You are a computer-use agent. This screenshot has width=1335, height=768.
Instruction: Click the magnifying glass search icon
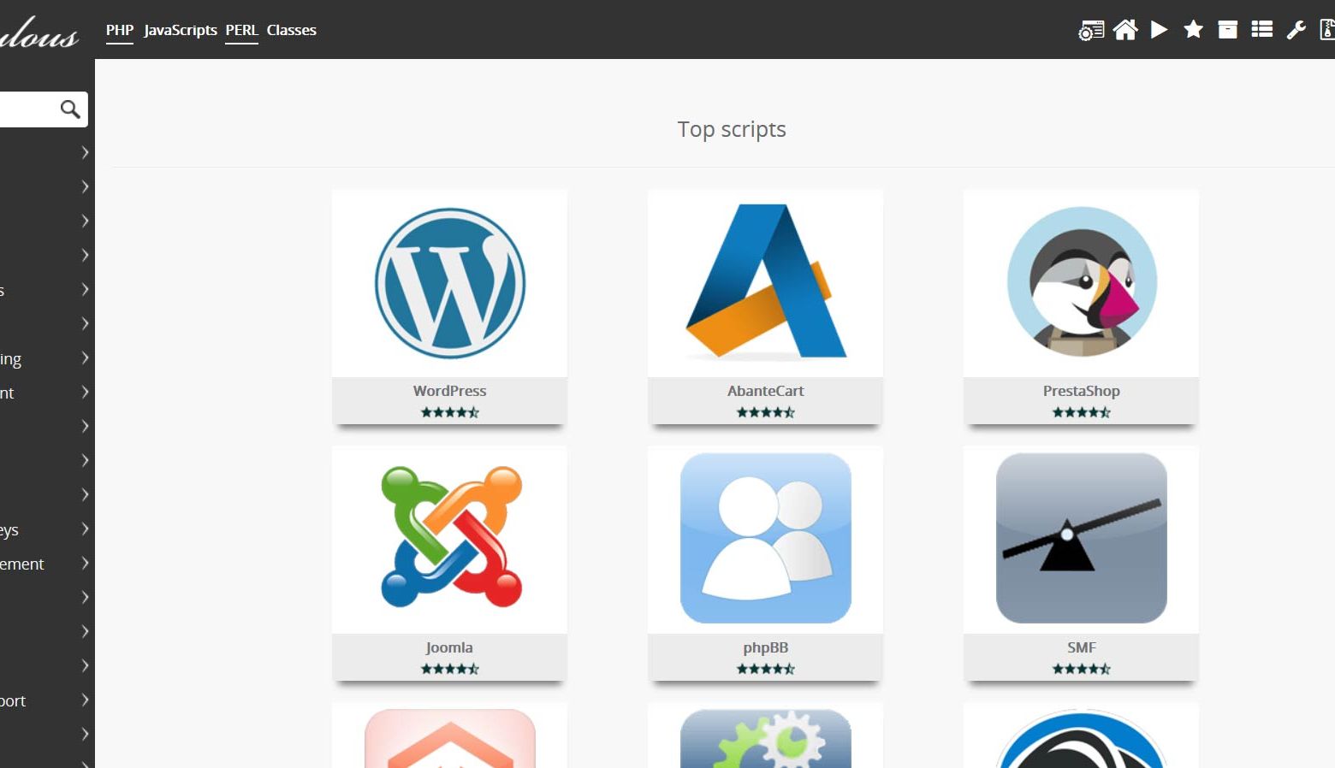(70, 109)
